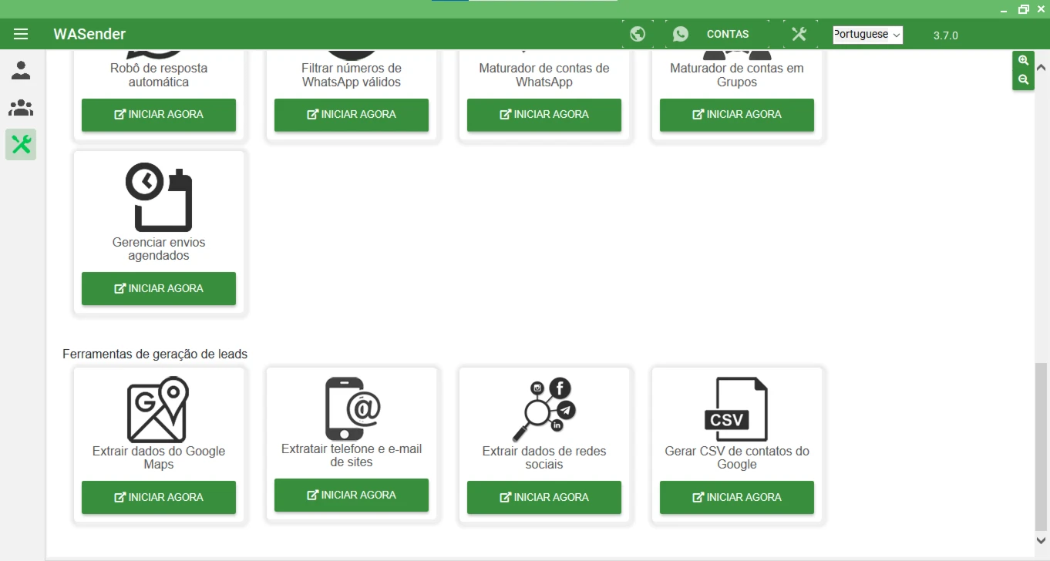The width and height of the screenshot is (1050, 561).
Task: Start Extratair telefone e e-mail de sites
Action: click(x=352, y=495)
